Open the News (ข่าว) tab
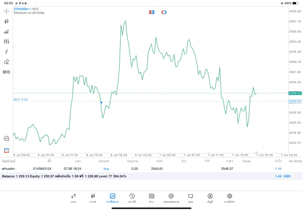Image resolution: width=303 pixels, height=211 pixels. (151, 198)
